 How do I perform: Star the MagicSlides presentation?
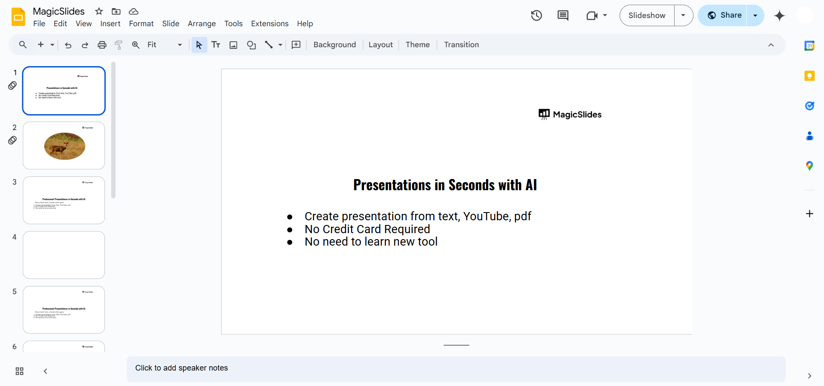coord(99,12)
